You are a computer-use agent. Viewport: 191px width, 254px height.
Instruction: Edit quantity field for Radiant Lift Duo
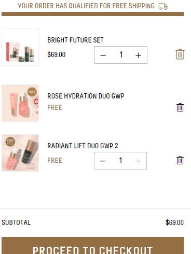(x=120, y=161)
